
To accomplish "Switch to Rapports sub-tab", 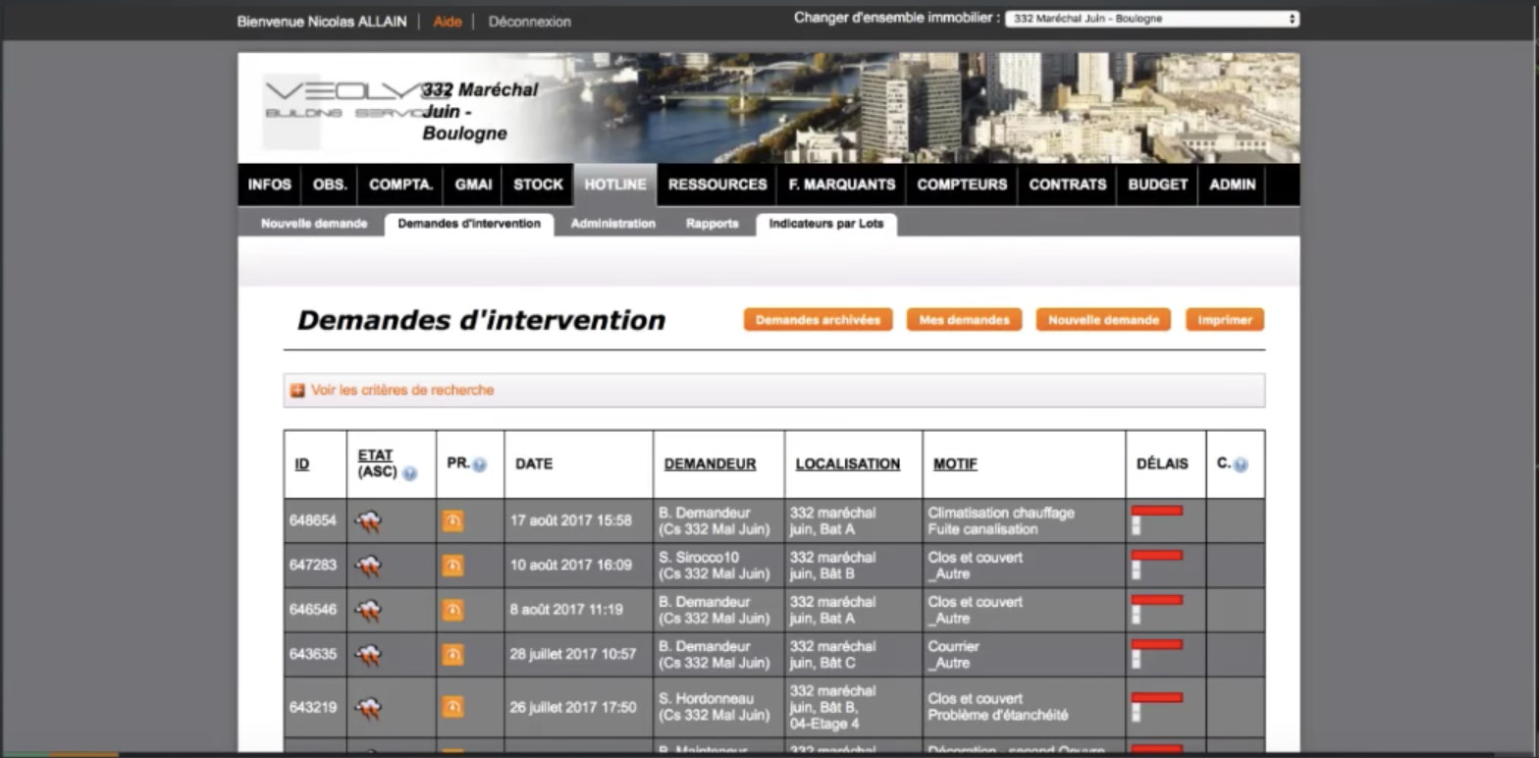I will pyautogui.click(x=713, y=224).
